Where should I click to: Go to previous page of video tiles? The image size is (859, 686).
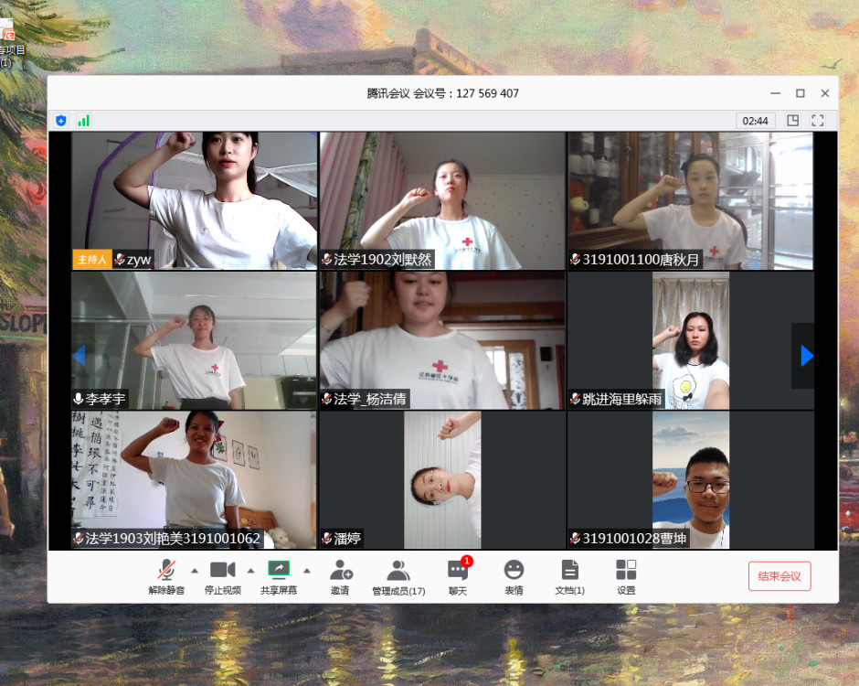coord(80,356)
